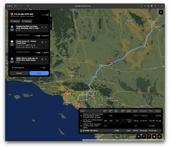
Task: Remove the Santa Ana destination waypoint
Action: (46, 59)
